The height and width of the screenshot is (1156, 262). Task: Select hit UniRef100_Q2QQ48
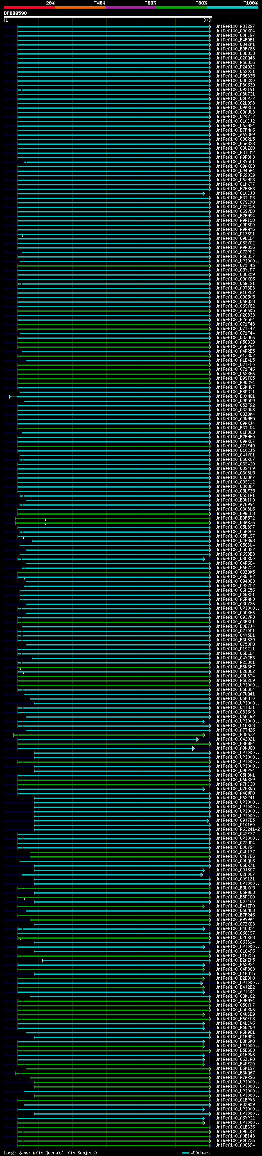coord(235,58)
